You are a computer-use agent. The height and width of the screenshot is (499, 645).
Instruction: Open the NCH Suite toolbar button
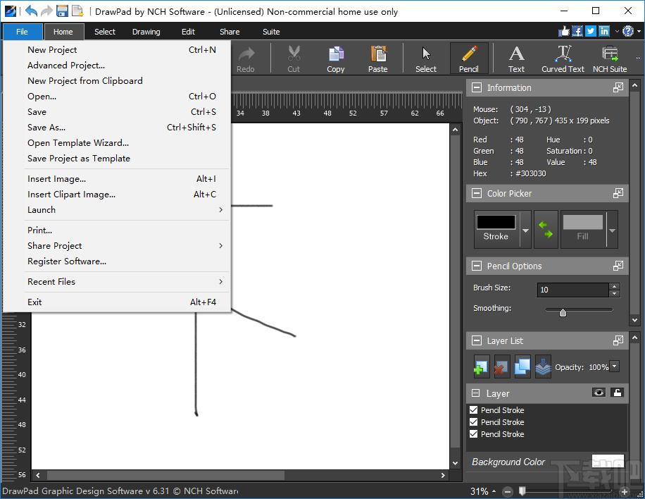pyautogui.click(x=610, y=58)
